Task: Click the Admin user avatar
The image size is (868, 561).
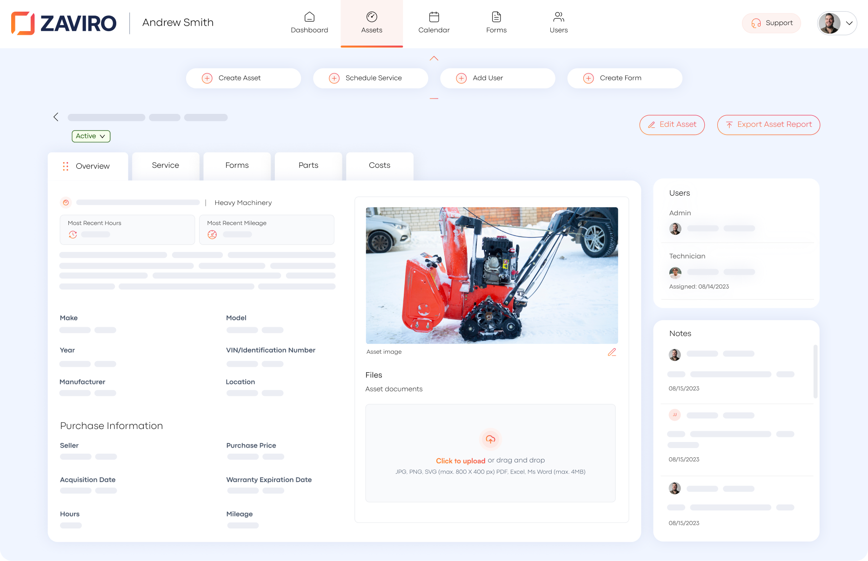Action: click(675, 229)
